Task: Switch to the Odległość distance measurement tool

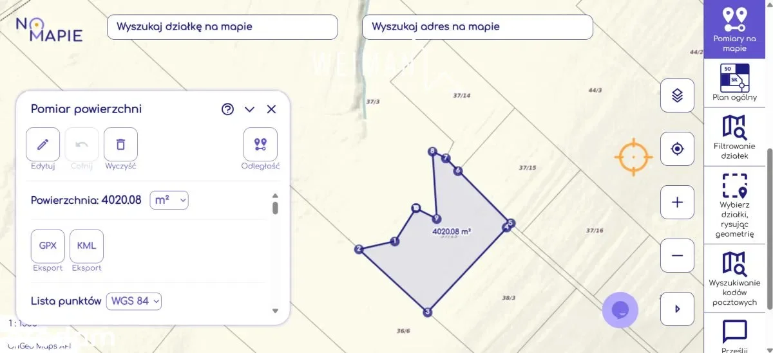Action: (x=260, y=144)
